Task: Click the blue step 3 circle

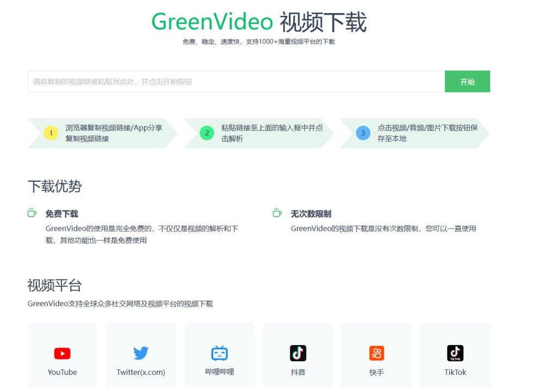Action: 363,133
